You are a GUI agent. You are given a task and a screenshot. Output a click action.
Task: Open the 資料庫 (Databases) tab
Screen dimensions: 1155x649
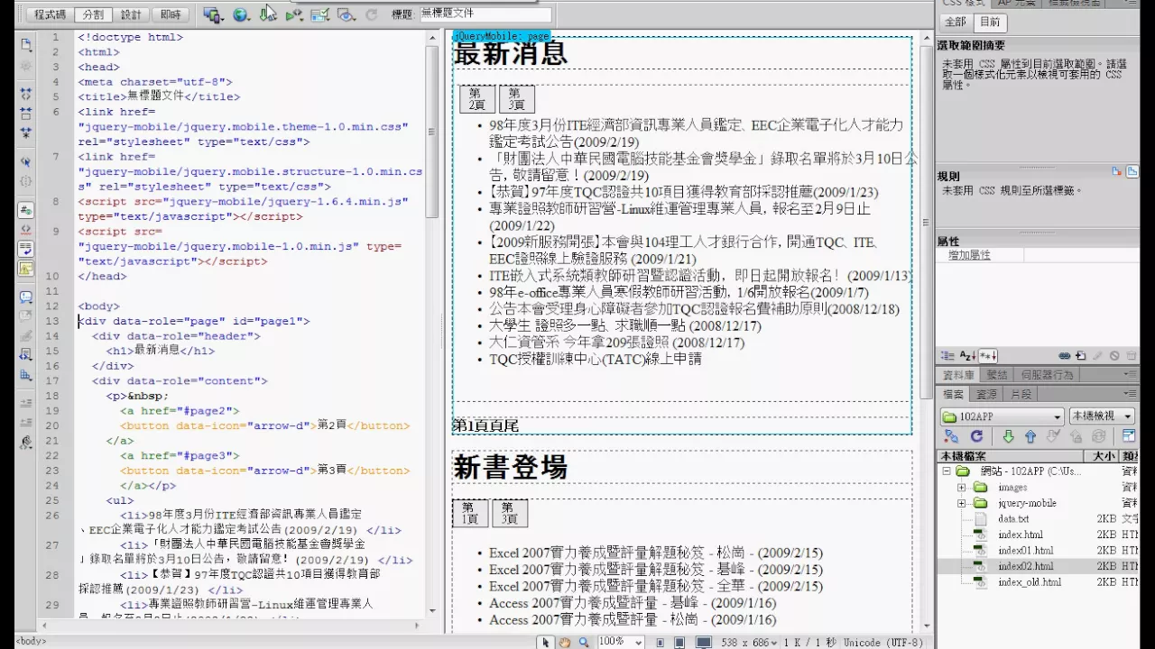coord(958,375)
